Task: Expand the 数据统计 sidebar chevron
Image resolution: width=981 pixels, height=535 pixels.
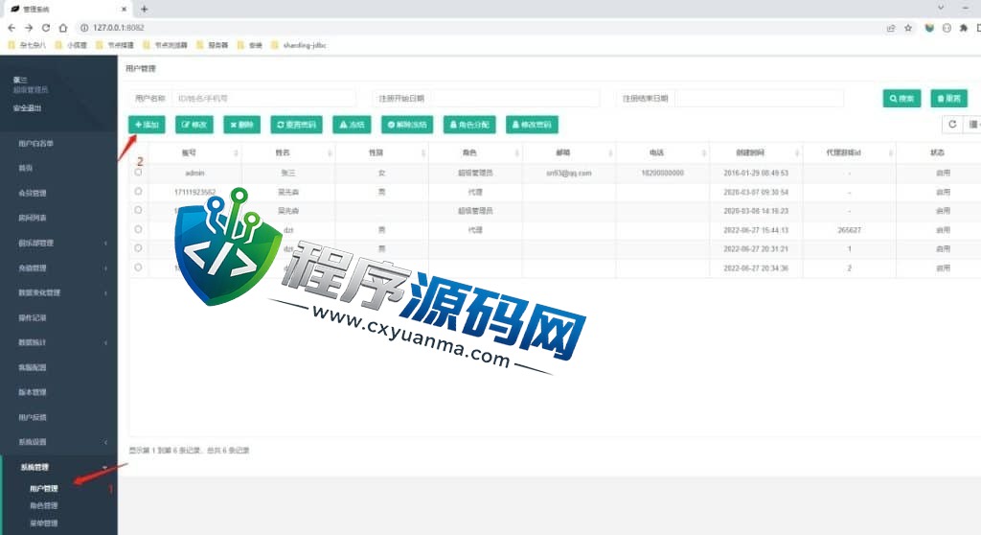Action: coord(105,342)
